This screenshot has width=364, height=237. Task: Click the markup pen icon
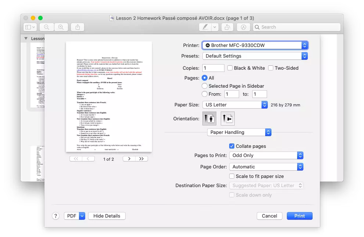point(205,27)
